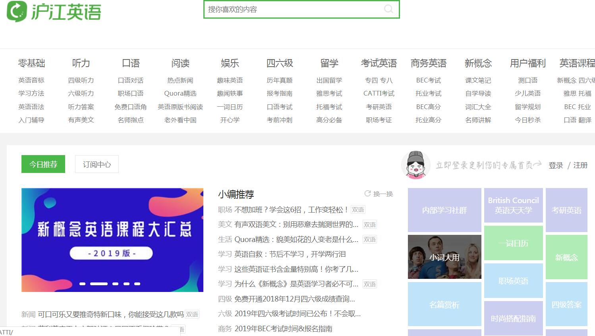Screen dimensions: 595x336
Task: Click the 登录 link
Action: pyautogui.click(x=556, y=165)
